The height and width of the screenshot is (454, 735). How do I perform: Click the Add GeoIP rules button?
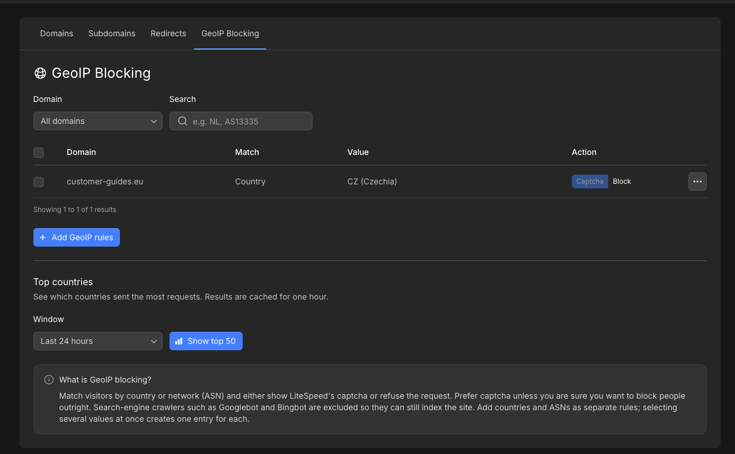pos(77,237)
